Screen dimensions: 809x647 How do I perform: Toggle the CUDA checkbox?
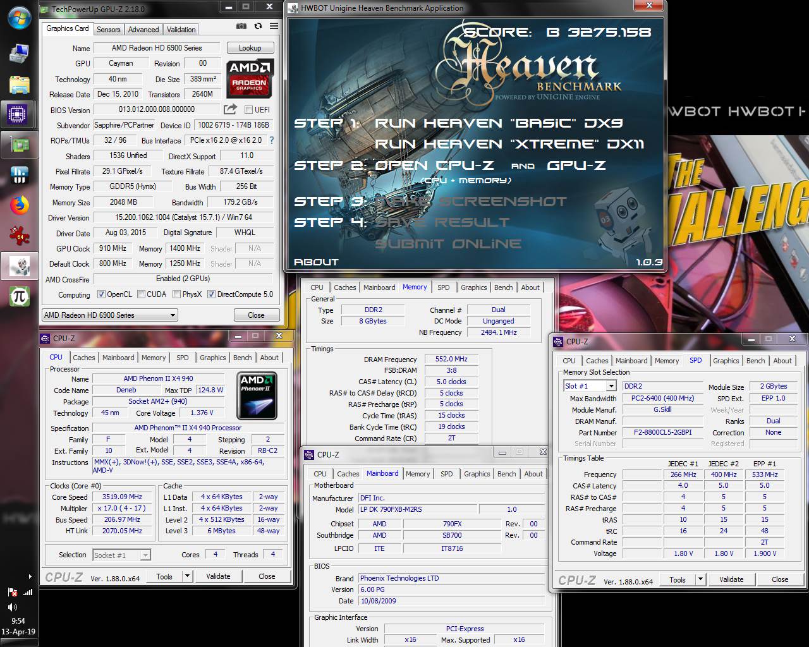pos(140,294)
